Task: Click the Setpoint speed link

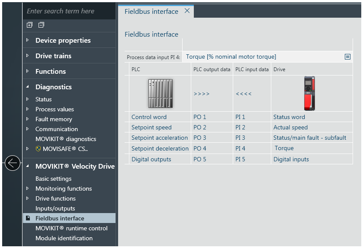Action: click(x=151, y=127)
